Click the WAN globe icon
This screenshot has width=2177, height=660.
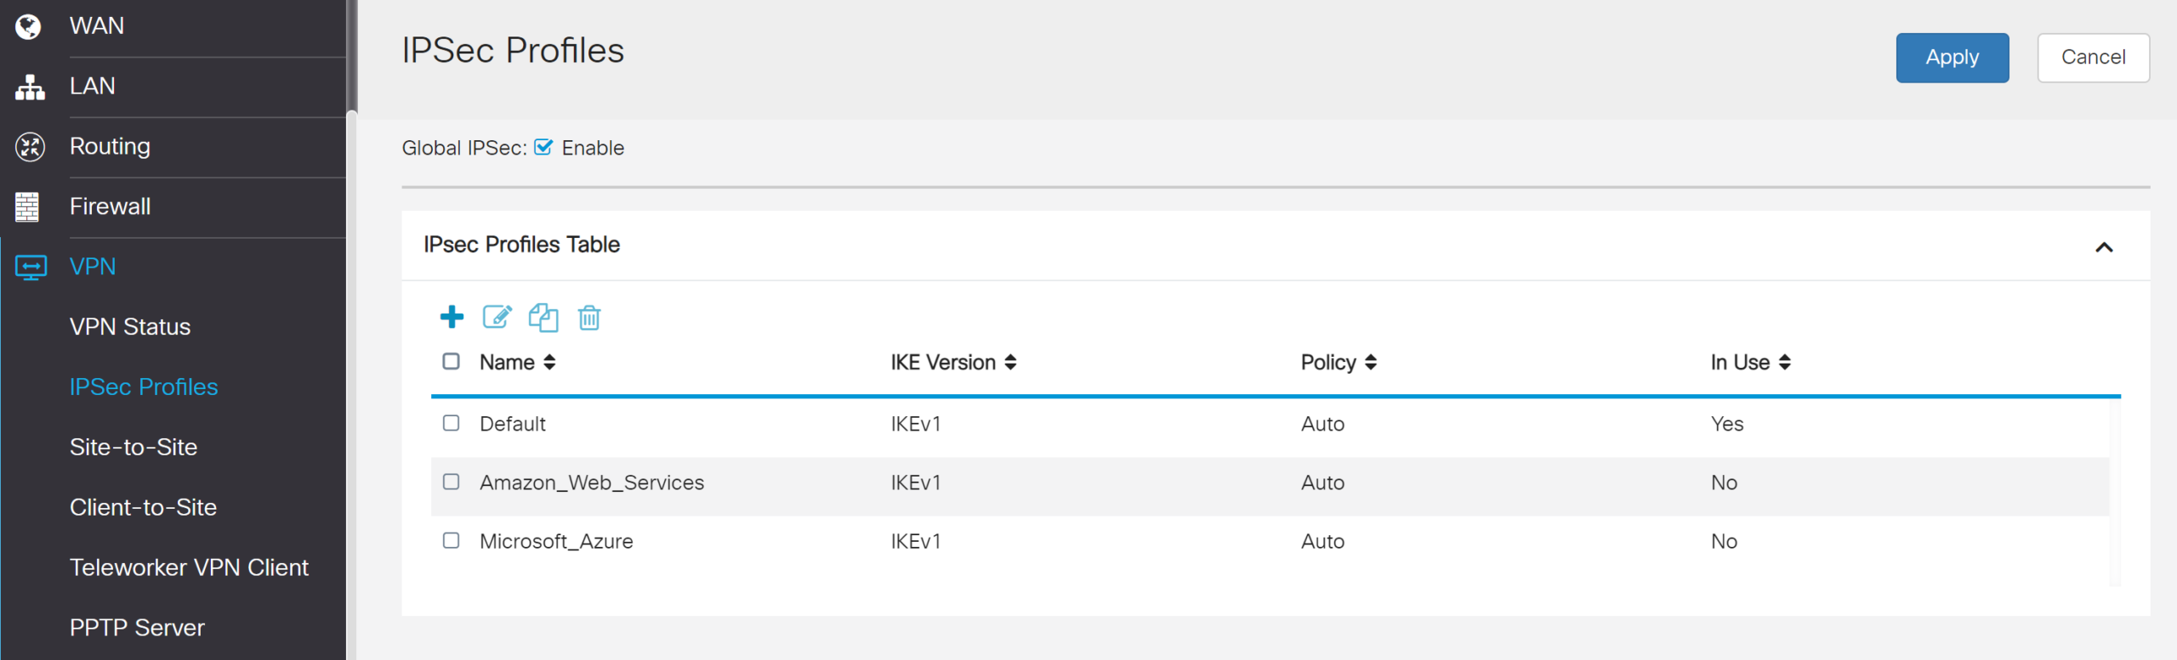[x=29, y=26]
